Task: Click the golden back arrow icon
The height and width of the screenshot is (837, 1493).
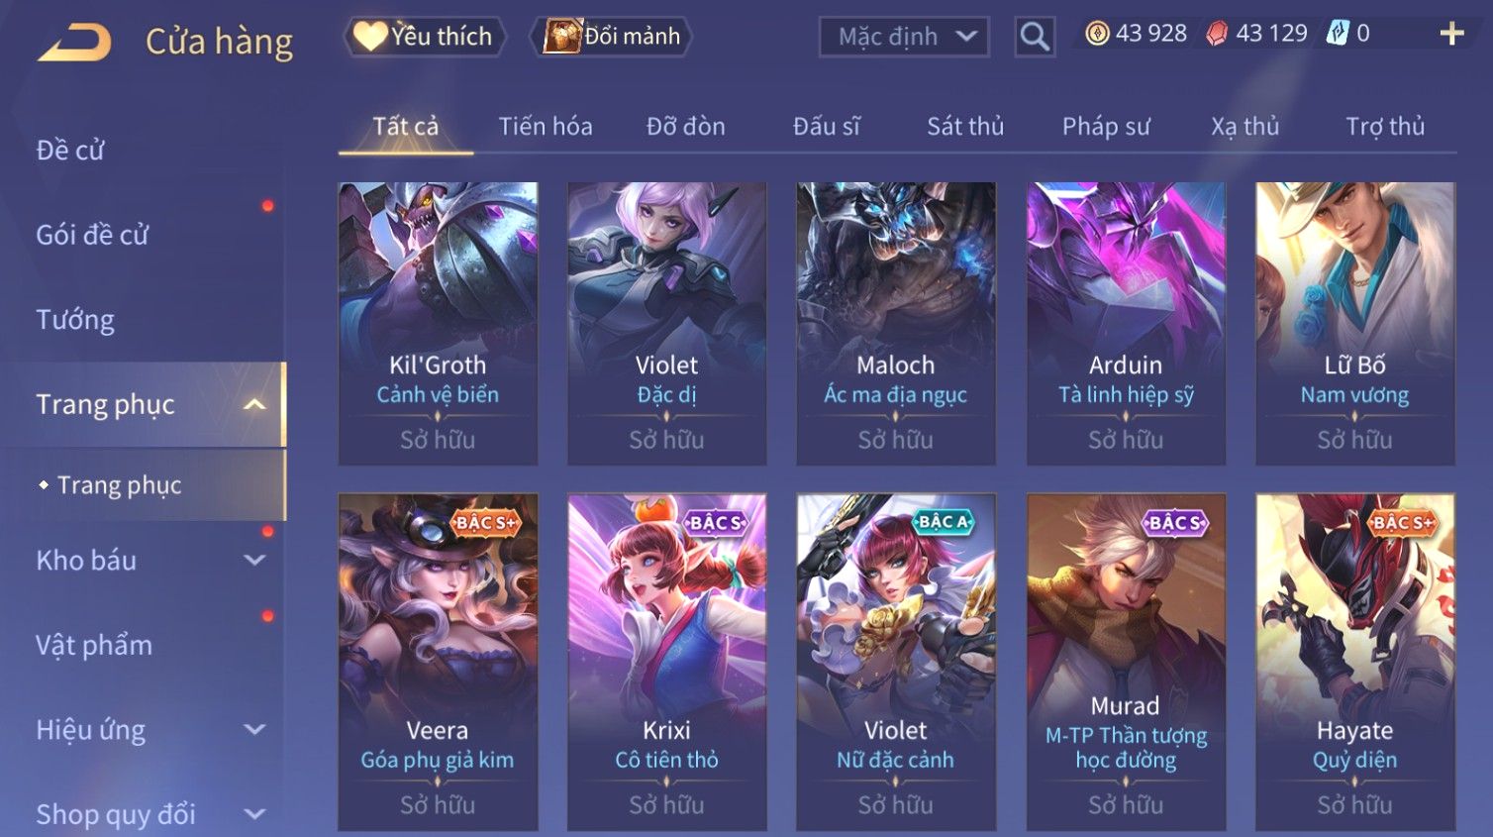Action: 74,43
